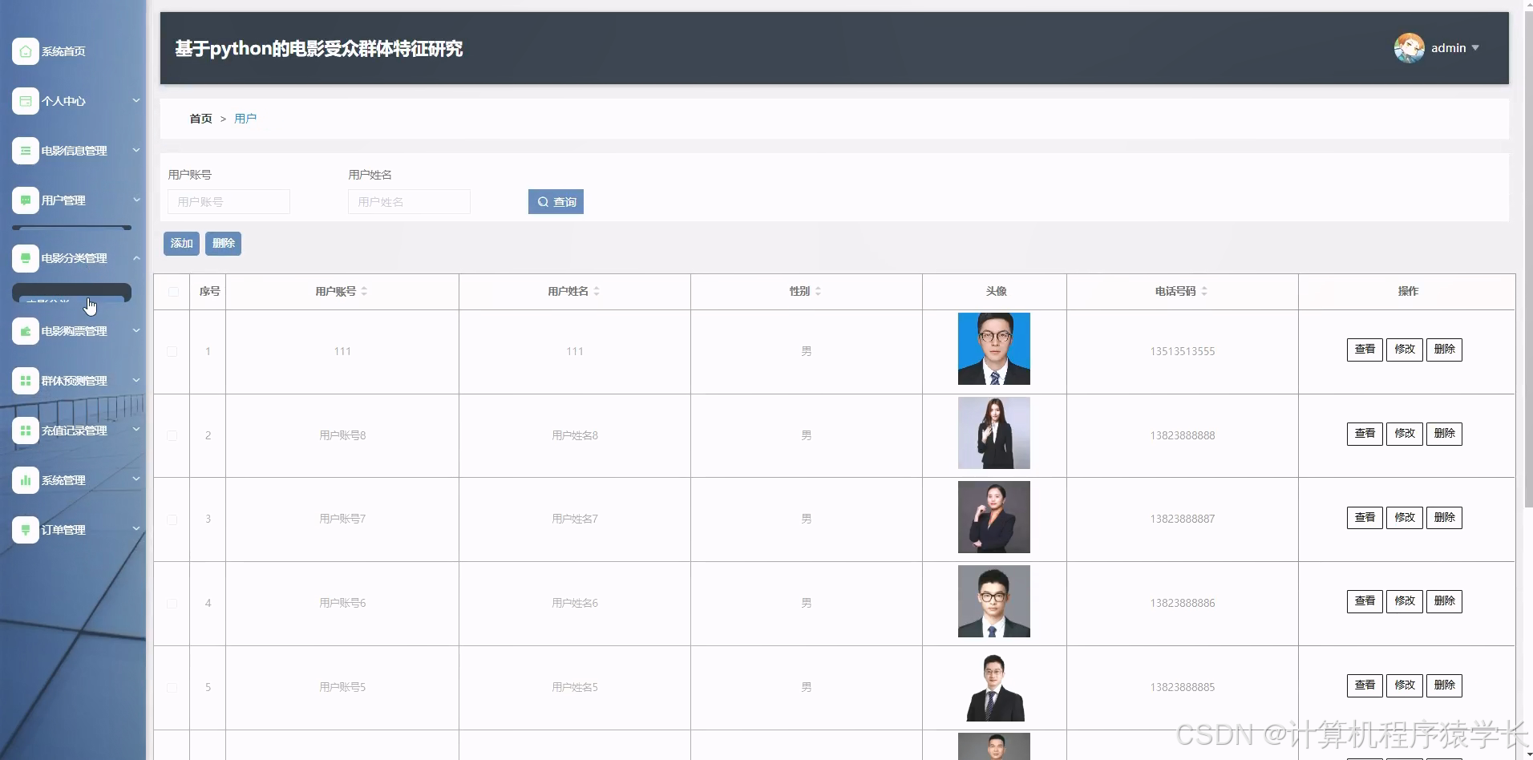This screenshot has height=760, width=1533.
Task: Expand 充值记录管理 menu chevron
Action: coord(136,430)
